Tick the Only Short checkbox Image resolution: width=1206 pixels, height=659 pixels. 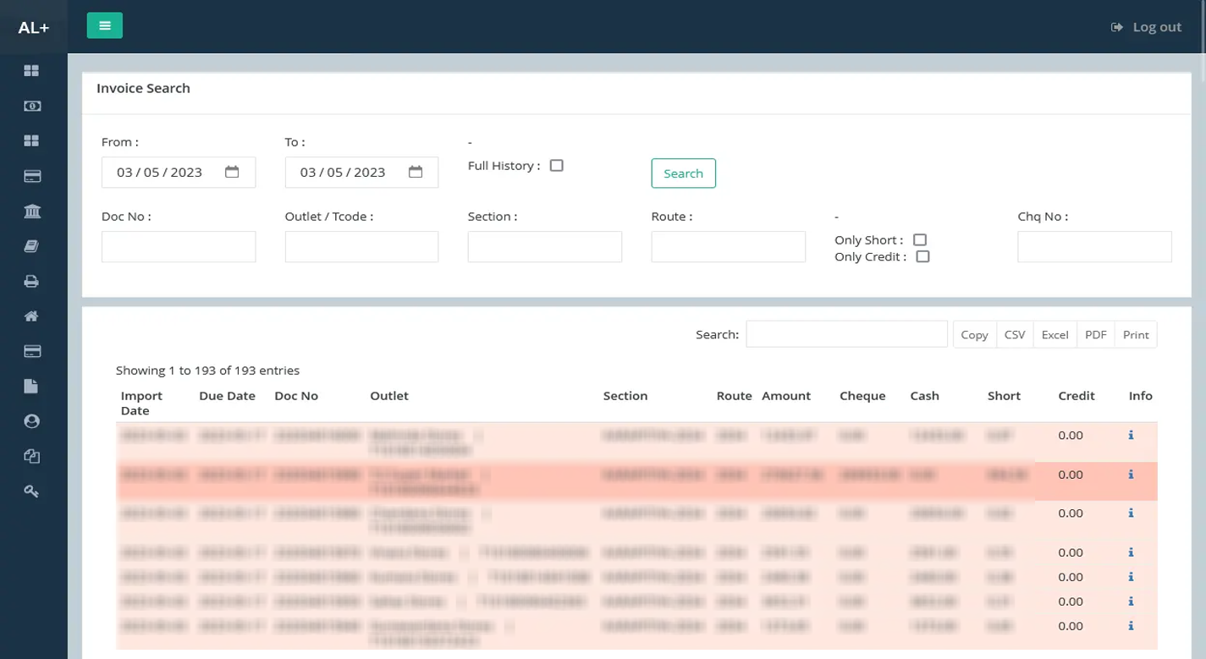tap(920, 240)
